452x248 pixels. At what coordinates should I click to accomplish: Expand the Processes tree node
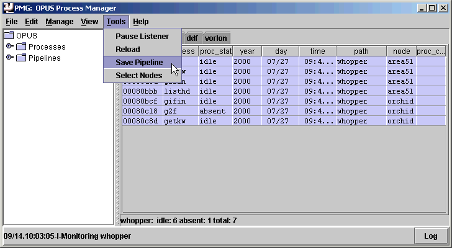[9, 47]
